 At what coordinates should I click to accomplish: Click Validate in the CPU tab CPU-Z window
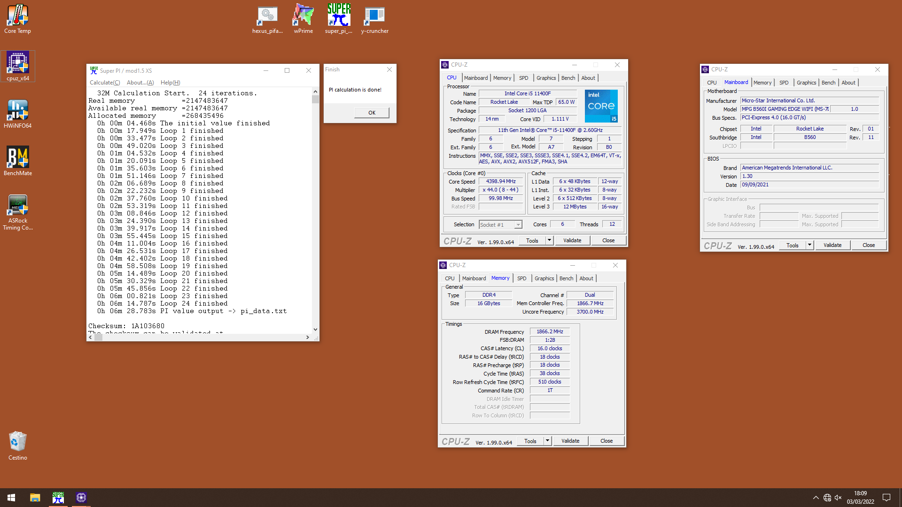[572, 240]
